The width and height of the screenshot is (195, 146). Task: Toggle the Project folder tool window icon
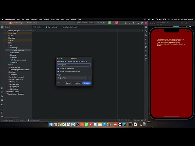pos(2,27)
